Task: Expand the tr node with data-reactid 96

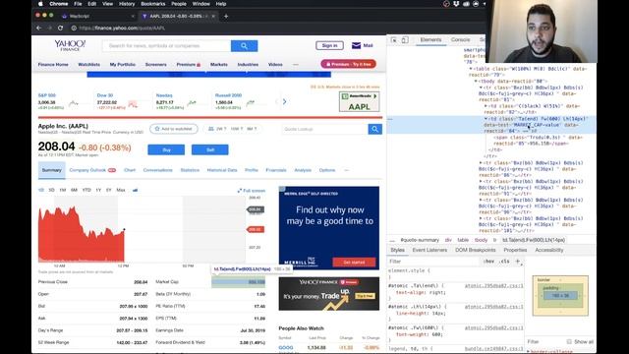Action: 481,200
